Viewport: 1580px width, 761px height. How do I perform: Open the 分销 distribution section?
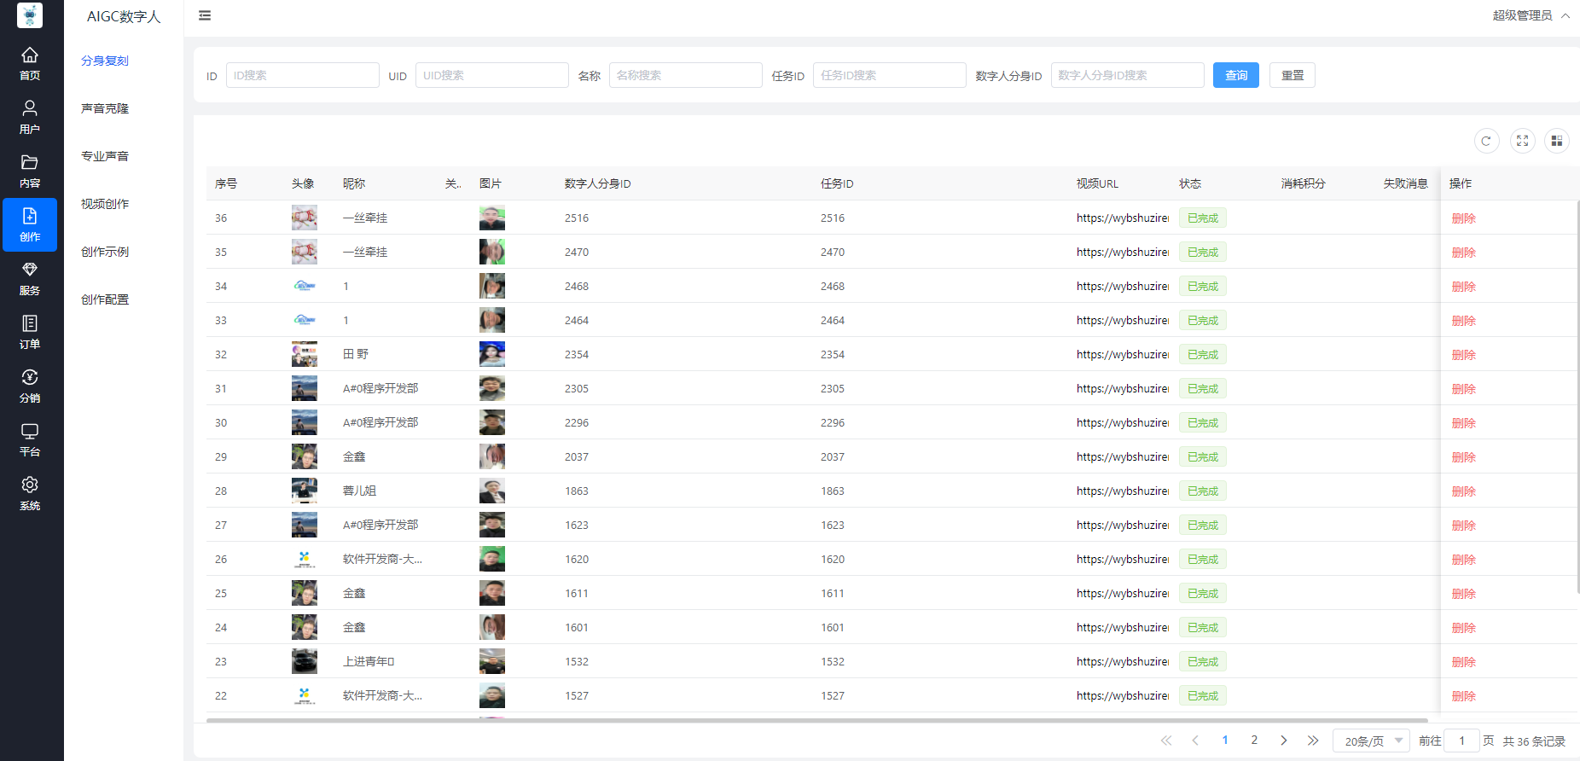30,386
